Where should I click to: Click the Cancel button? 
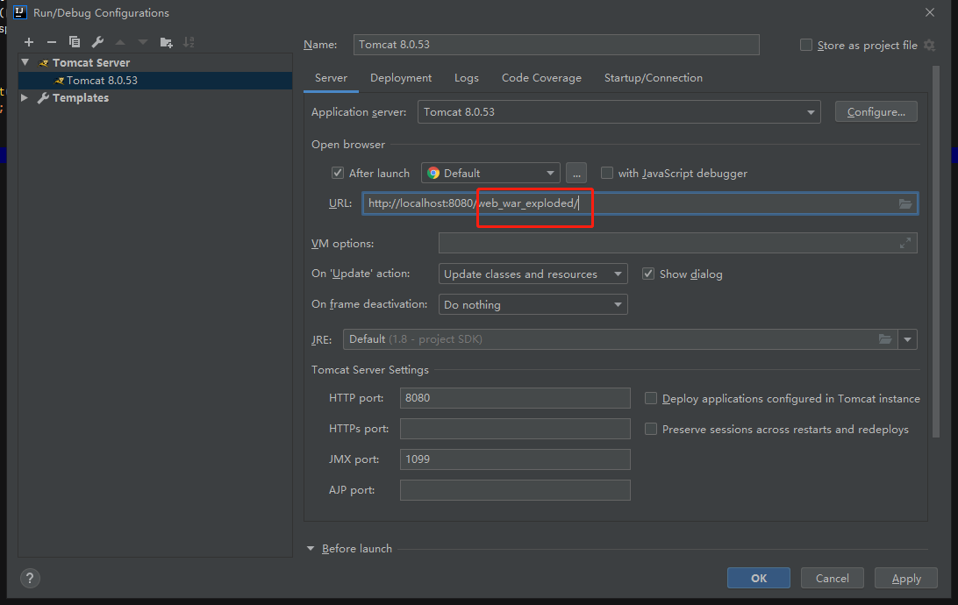pyautogui.click(x=833, y=578)
